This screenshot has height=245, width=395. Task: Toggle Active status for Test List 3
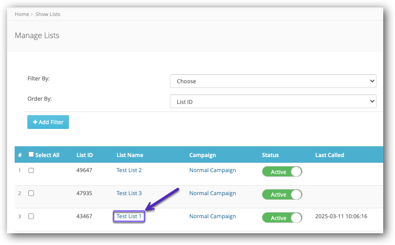pos(282,194)
